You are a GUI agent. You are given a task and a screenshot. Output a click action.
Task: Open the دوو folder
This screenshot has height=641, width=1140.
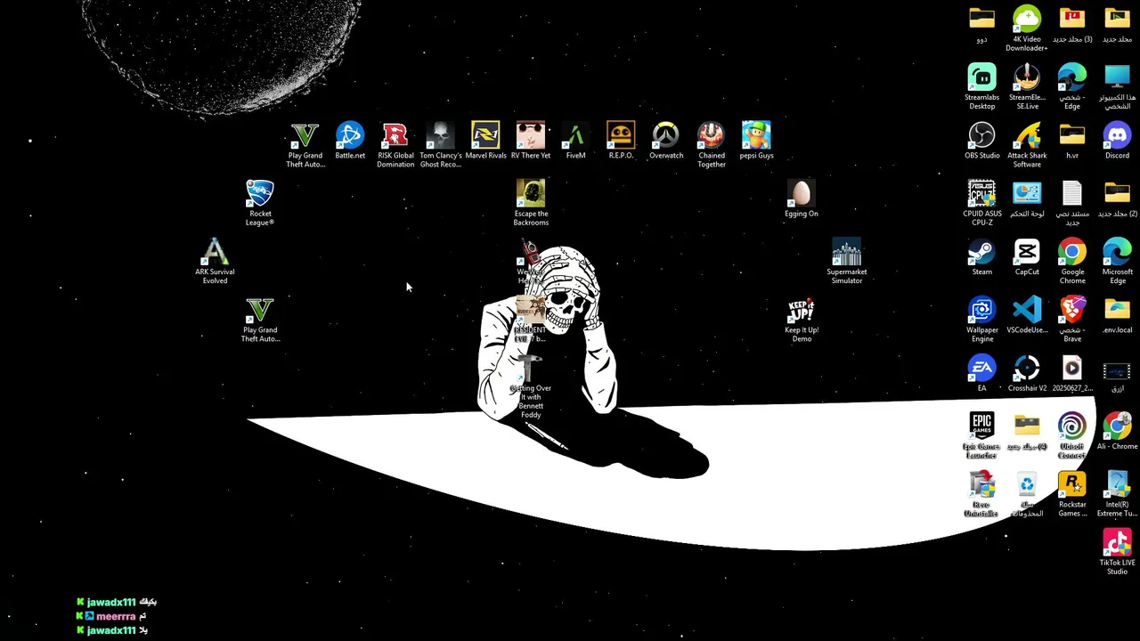981,24
